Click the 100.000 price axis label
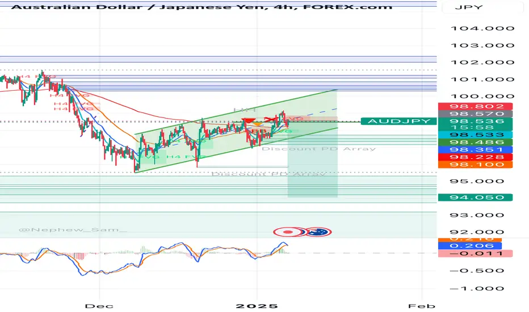 [x=482, y=96]
